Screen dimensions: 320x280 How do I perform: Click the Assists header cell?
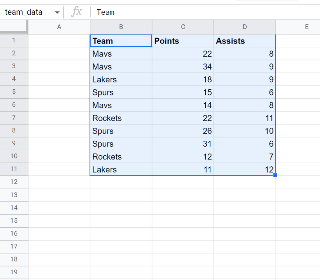[245, 41]
